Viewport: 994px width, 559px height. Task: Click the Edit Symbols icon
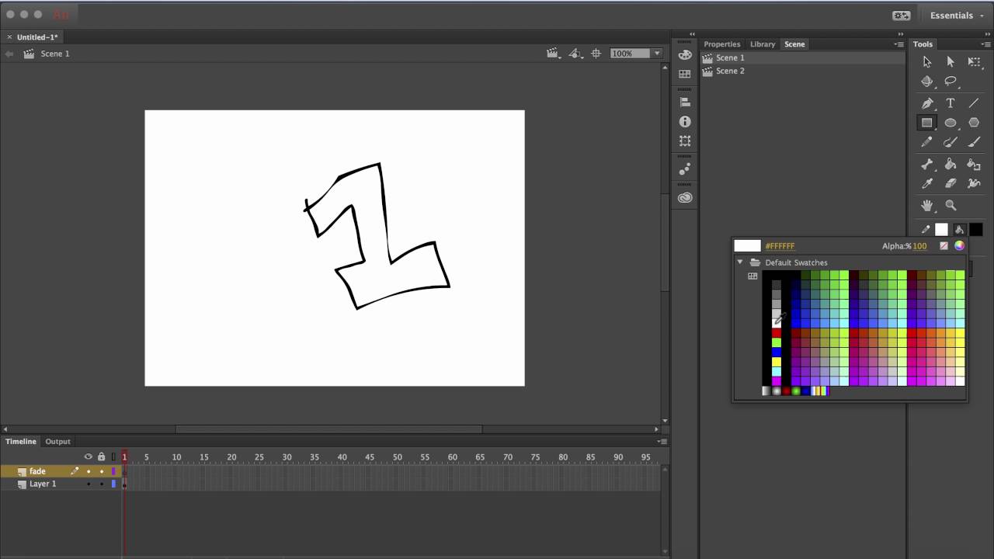[575, 54]
